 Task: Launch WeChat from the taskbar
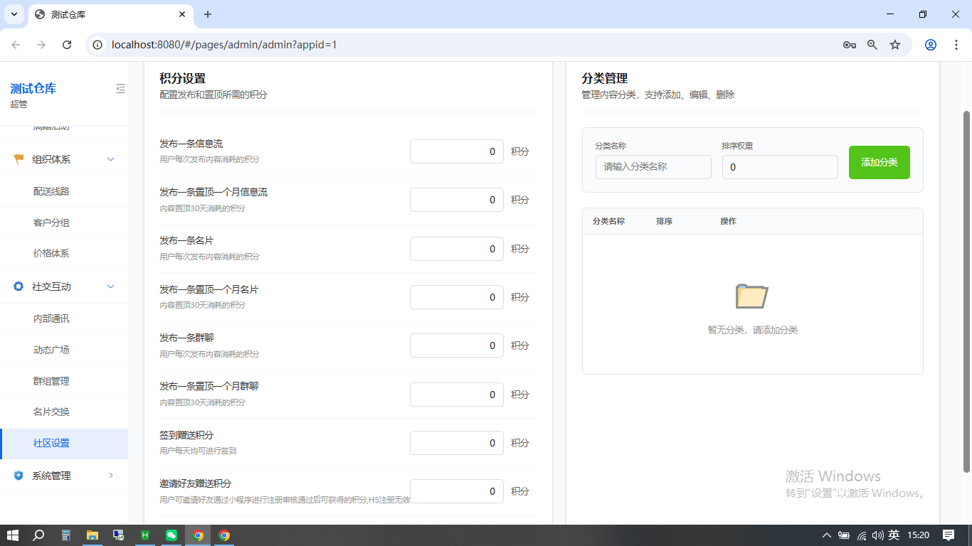point(171,535)
